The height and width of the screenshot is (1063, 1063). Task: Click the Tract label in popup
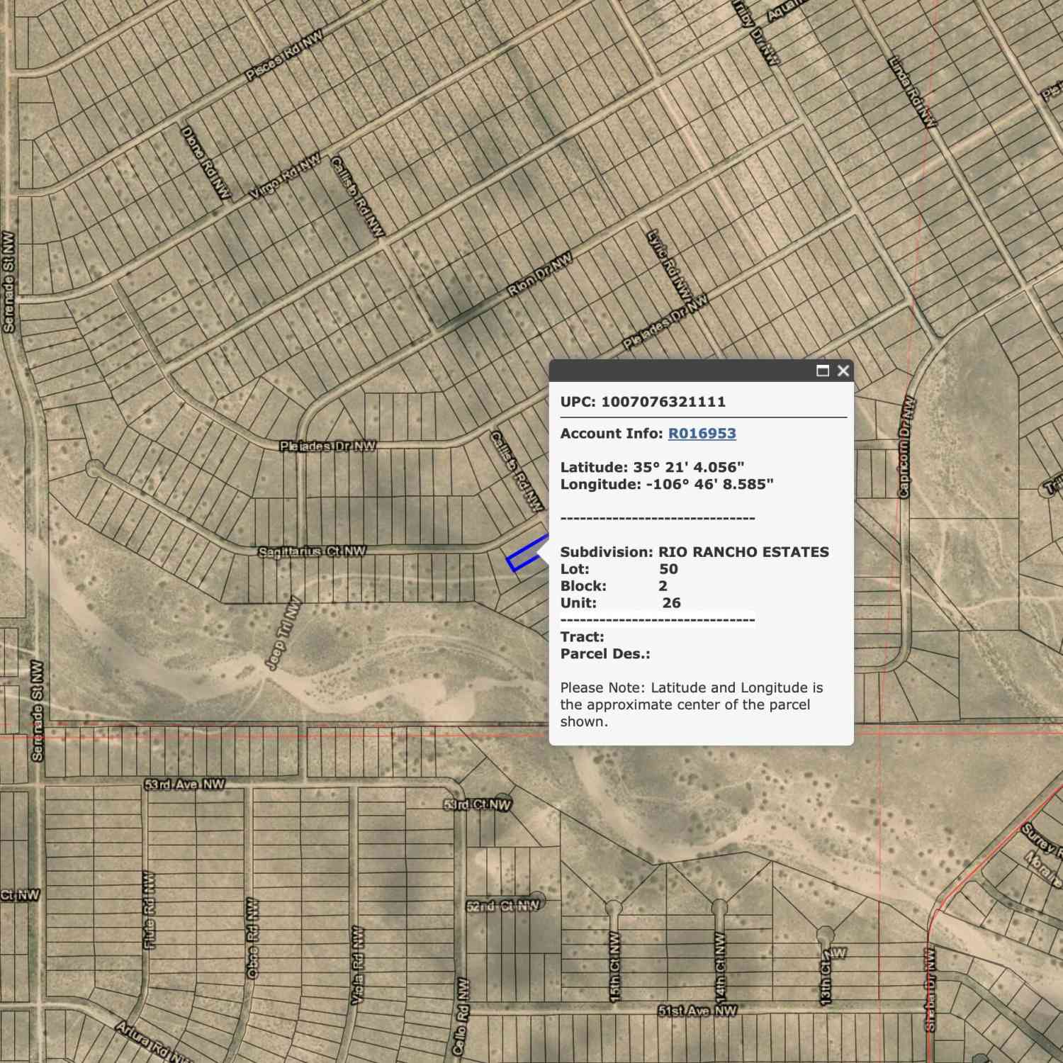tap(583, 637)
